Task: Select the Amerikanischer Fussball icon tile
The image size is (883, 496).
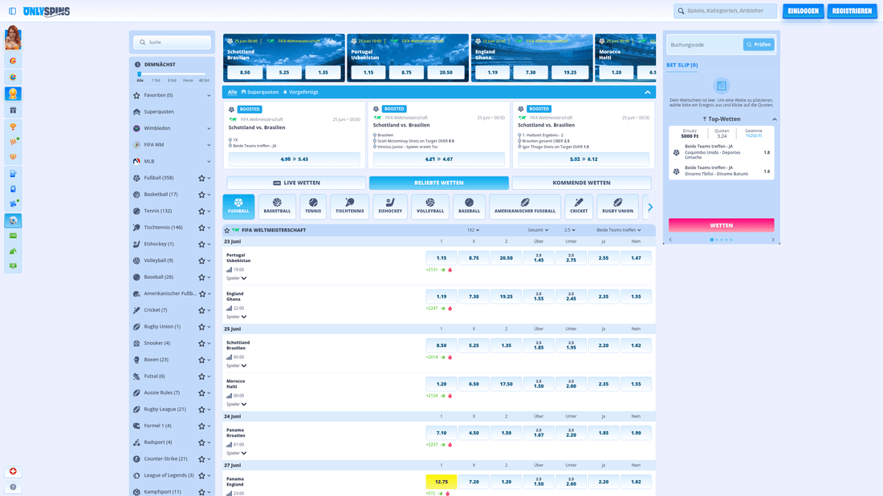Action: click(x=525, y=207)
